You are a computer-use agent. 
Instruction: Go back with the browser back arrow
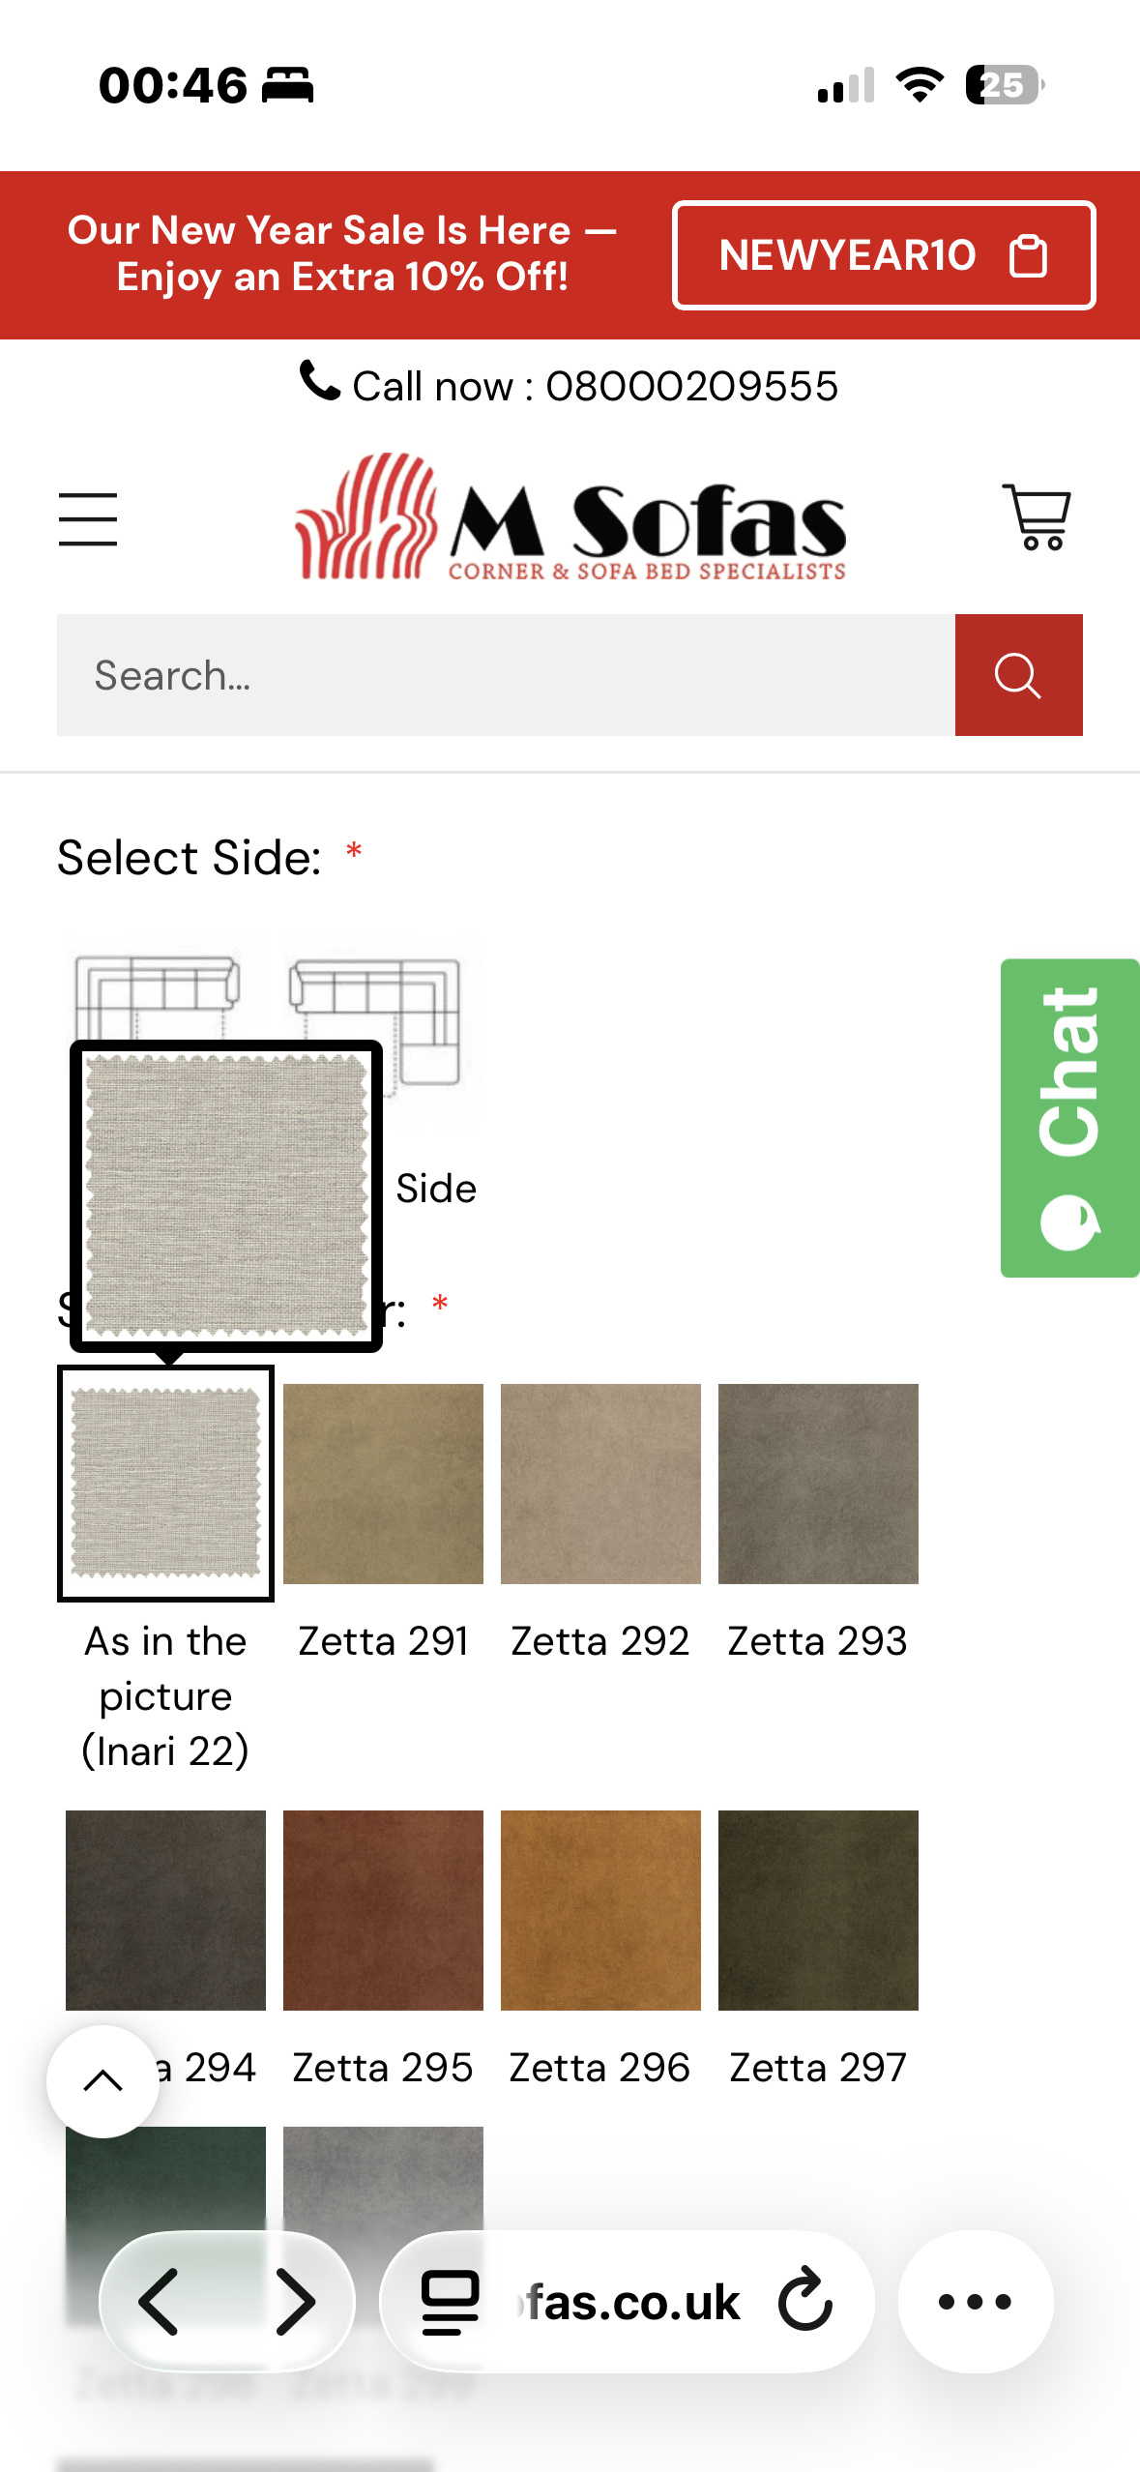(x=160, y=2302)
